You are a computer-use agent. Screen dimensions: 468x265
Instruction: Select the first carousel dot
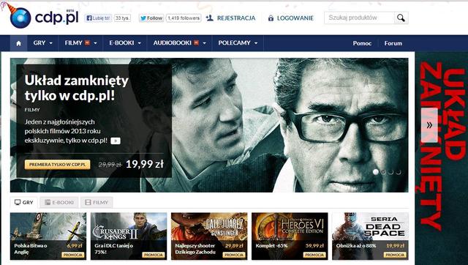376,172
